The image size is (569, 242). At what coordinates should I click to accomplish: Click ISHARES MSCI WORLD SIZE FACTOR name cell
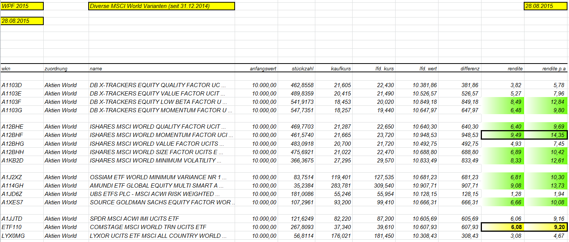(162, 152)
